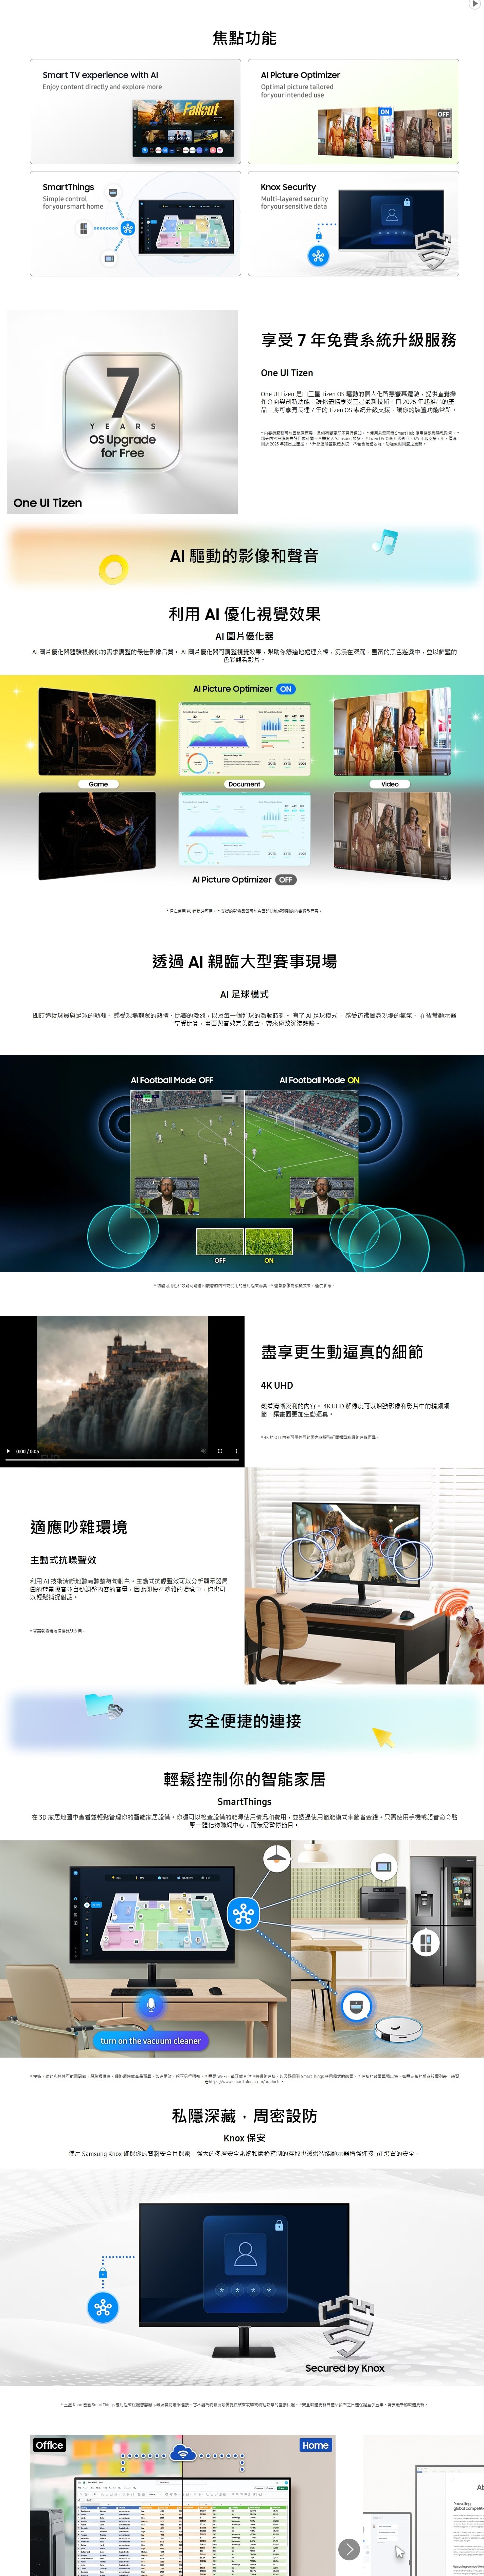Play the 4K UHD castle waterfall video
The height and width of the screenshot is (2576, 484).
click(x=8, y=1451)
